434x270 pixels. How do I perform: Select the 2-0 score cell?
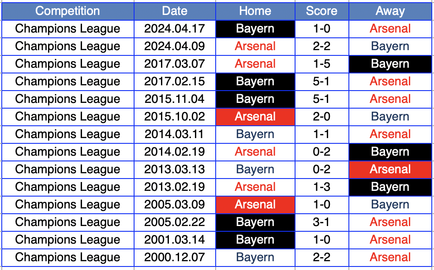(322, 117)
